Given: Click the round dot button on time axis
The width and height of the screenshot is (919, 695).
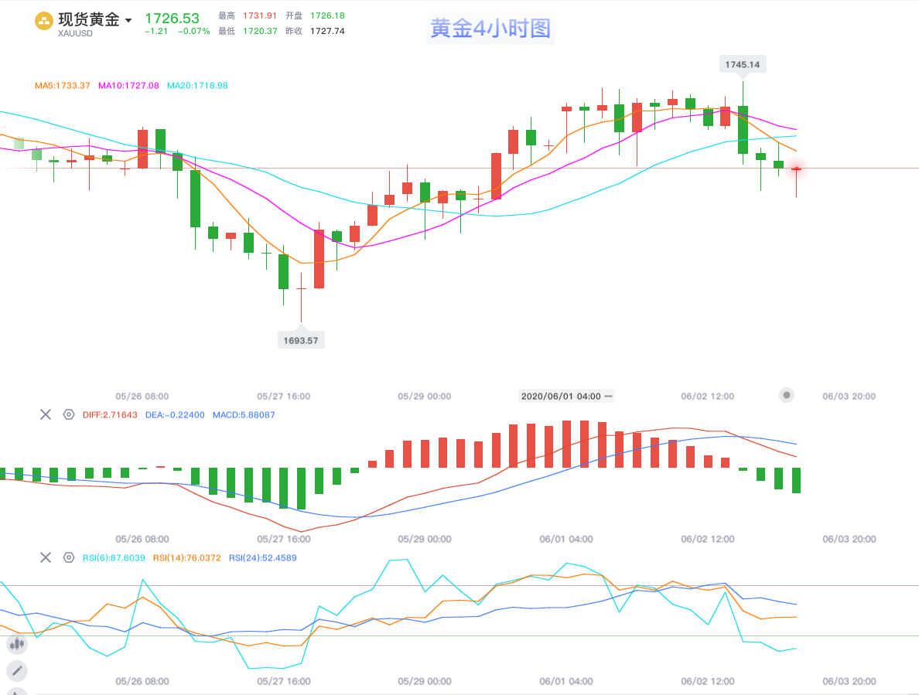Looking at the screenshot, I should [x=787, y=395].
